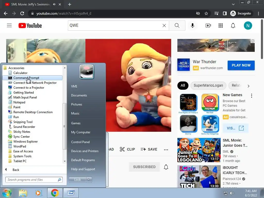Open Windows Explorer from the taskbar

pyautogui.click(x=23, y=193)
